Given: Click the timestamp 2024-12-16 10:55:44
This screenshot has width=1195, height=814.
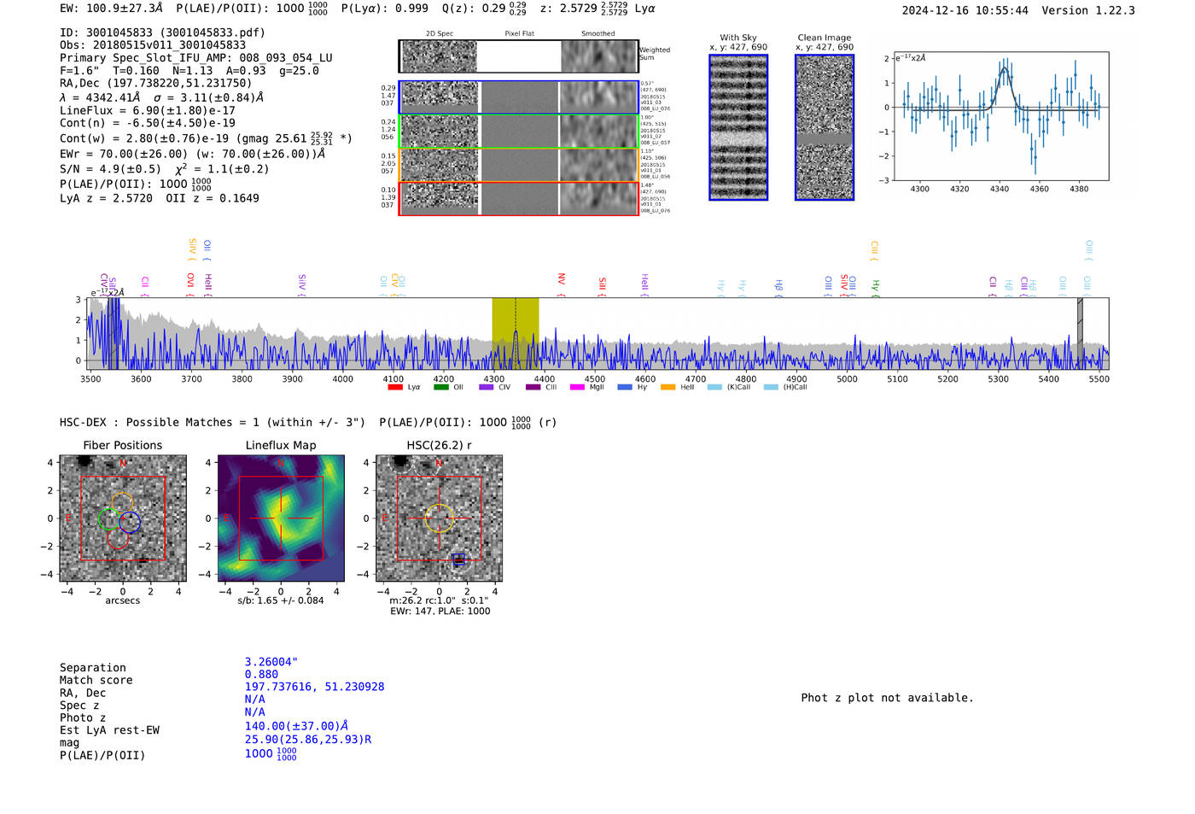Looking at the screenshot, I should click(x=965, y=10).
